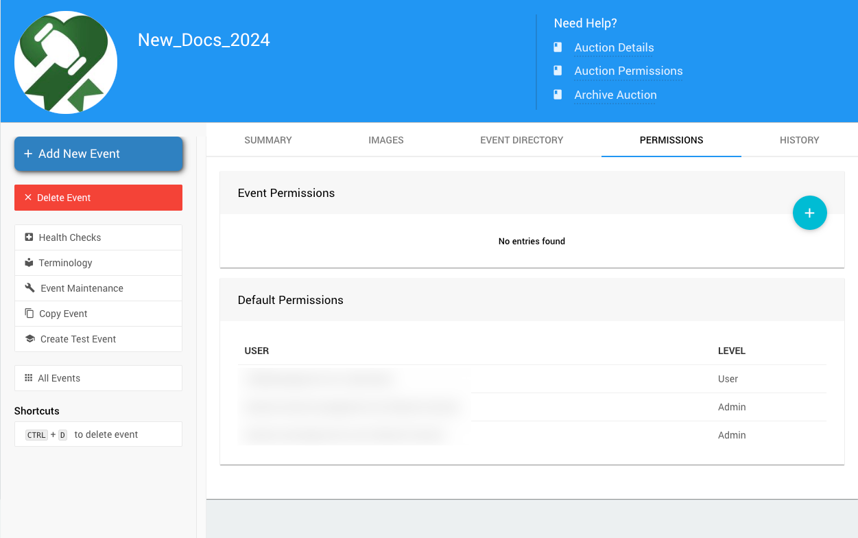Open the Summary tab
Viewport: 858px width, 538px height.
[x=268, y=140]
